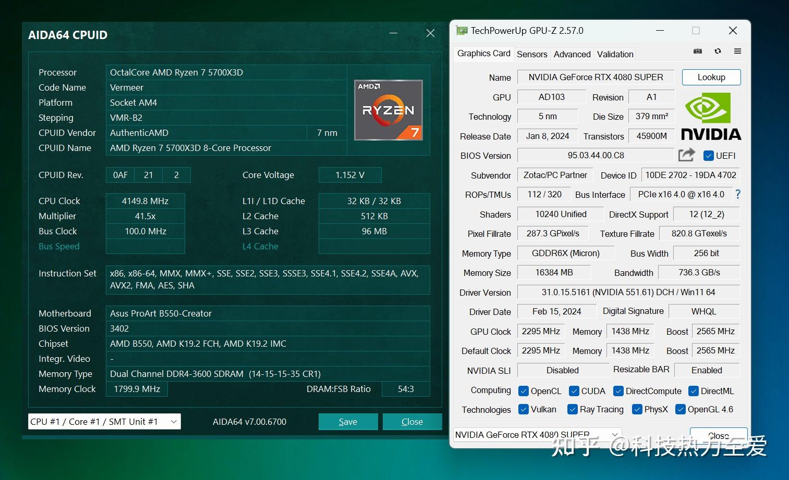Click the Bus Width 256 bit field
Image resolution: width=789 pixels, height=480 pixels.
tap(707, 253)
